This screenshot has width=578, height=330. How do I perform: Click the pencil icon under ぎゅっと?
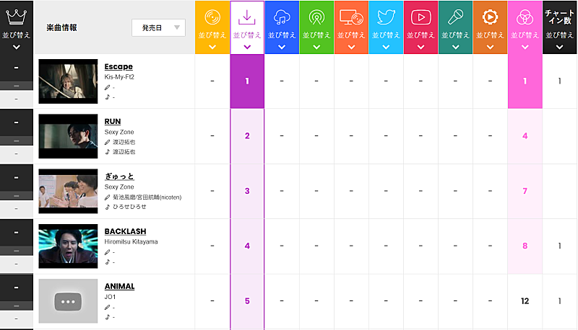(107, 197)
